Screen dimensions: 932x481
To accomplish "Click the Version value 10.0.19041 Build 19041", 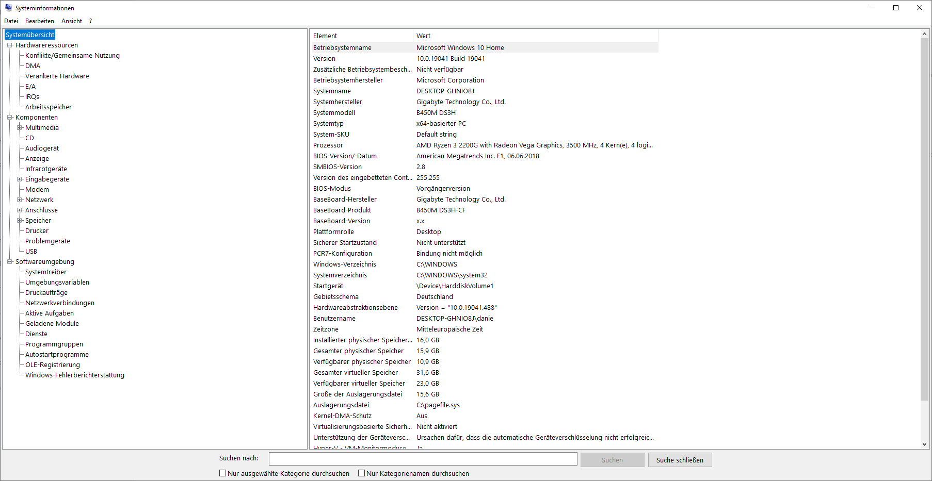I will click(451, 58).
